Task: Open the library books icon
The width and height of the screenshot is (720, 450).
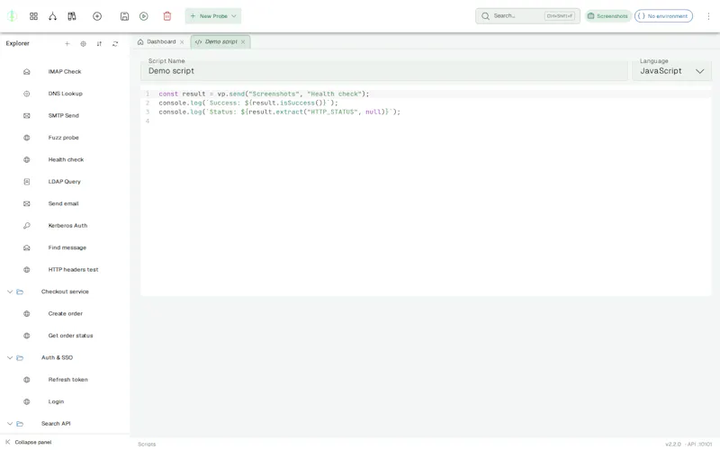Action: pyautogui.click(x=72, y=16)
